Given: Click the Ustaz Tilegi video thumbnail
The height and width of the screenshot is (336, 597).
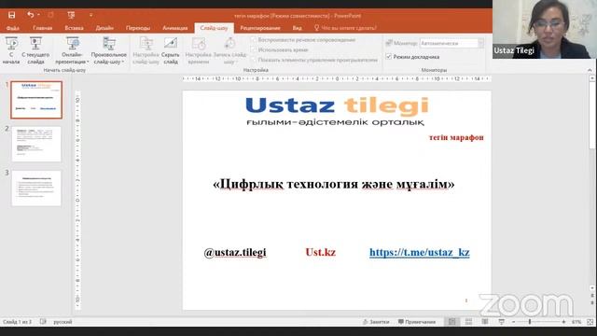Looking at the screenshot, I should 545,29.
